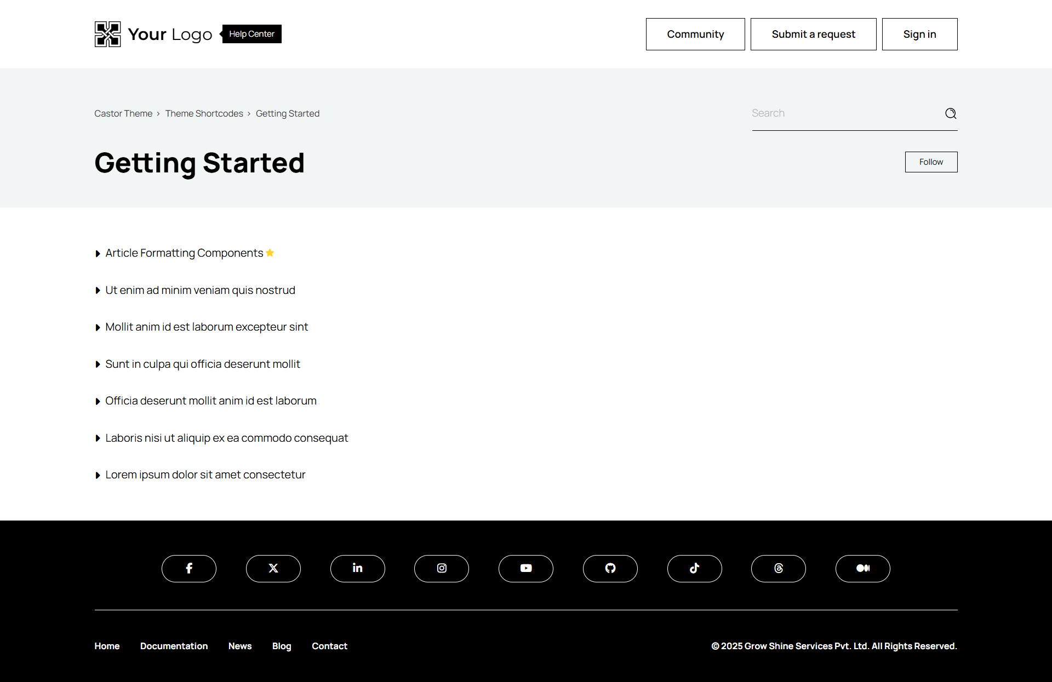The image size is (1052, 682).
Task: Open the Threads social icon
Action: pyautogui.click(x=779, y=568)
